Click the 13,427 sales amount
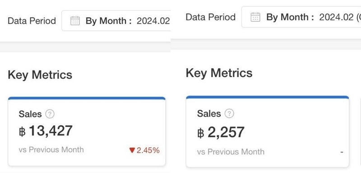The width and height of the screenshot is (361, 173). point(51,131)
